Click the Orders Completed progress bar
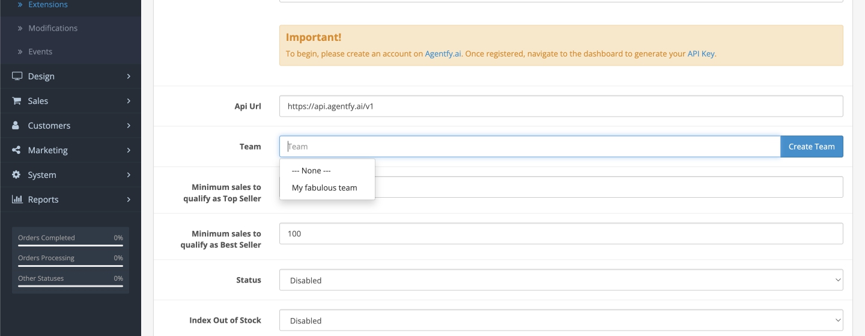Viewport: 865px width, 336px height. (x=70, y=246)
